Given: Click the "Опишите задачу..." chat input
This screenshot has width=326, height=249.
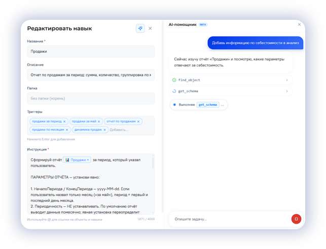Looking at the screenshot, I should (x=230, y=219).
